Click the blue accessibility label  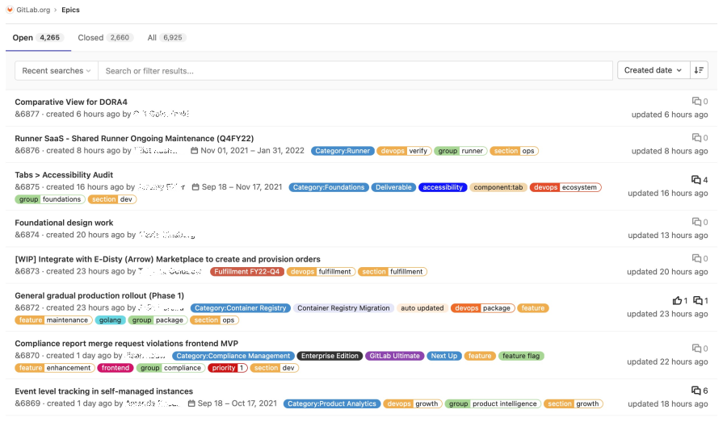point(443,187)
